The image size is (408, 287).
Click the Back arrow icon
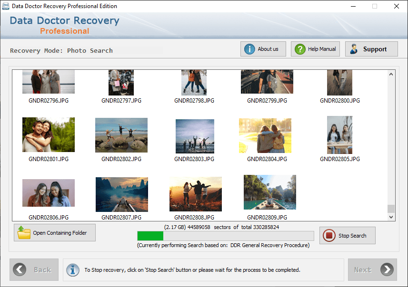click(19, 269)
